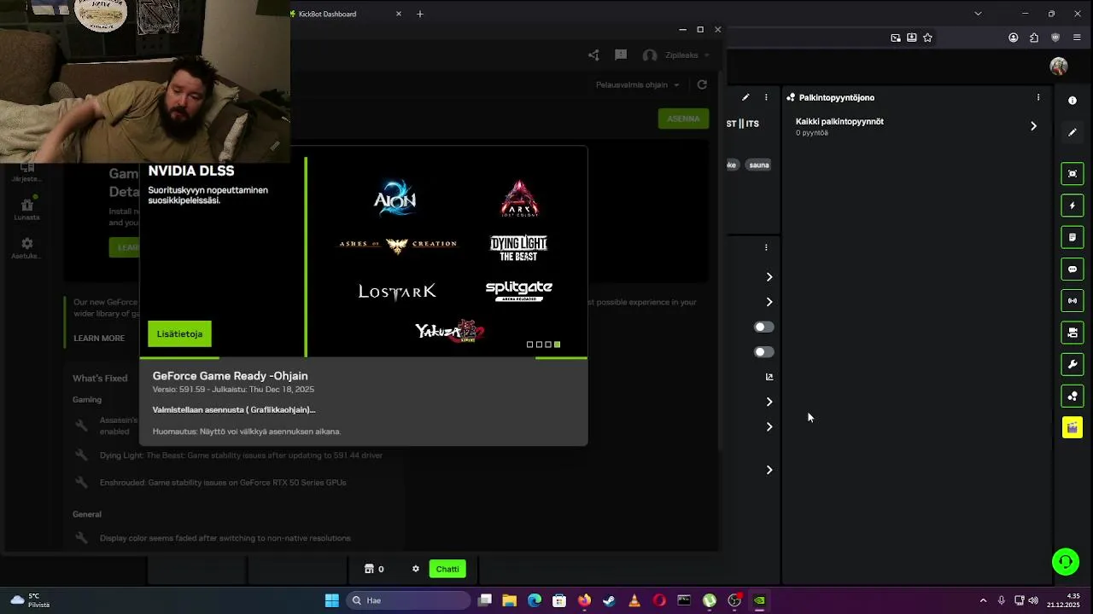Viewport: 1093px width, 614px height.
Task: Select the sauna tag chip
Action: pos(759,165)
